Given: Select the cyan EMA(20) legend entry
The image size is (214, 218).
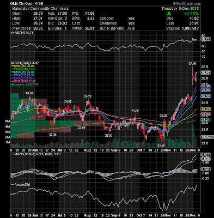Looking at the screenshot, I should point(23,72).
